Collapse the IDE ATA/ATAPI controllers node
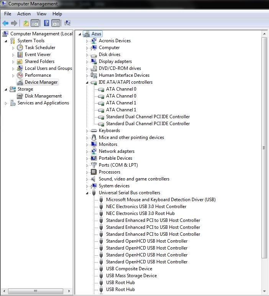Viewport: 269px width, 296px height. click(87, 83)
